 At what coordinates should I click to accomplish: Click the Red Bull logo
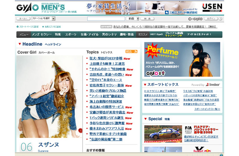(x=202, y=150)
